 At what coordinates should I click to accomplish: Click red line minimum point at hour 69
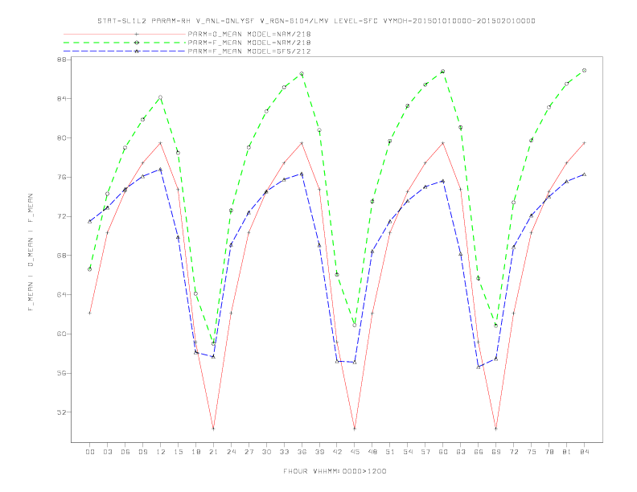[496, 428]
